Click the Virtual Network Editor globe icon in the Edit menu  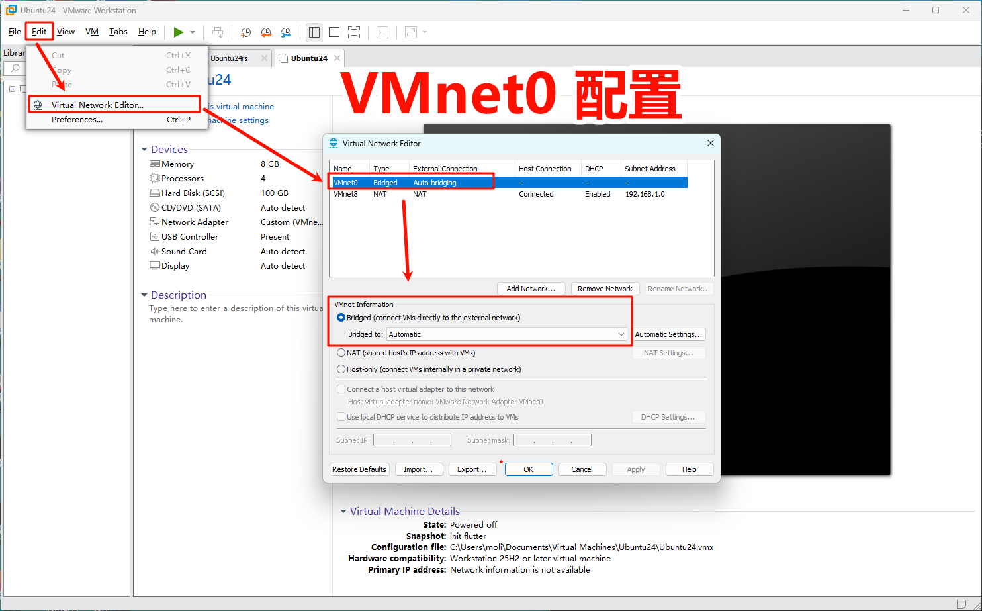click(x=38, y=105)
